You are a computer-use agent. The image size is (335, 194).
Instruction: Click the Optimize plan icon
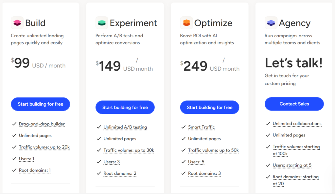186,23
